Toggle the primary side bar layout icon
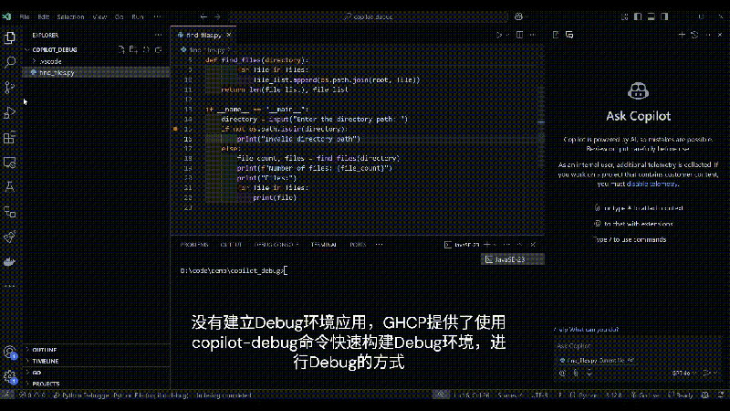The height and width of the screenshot is (411, 730). (638, 16)
